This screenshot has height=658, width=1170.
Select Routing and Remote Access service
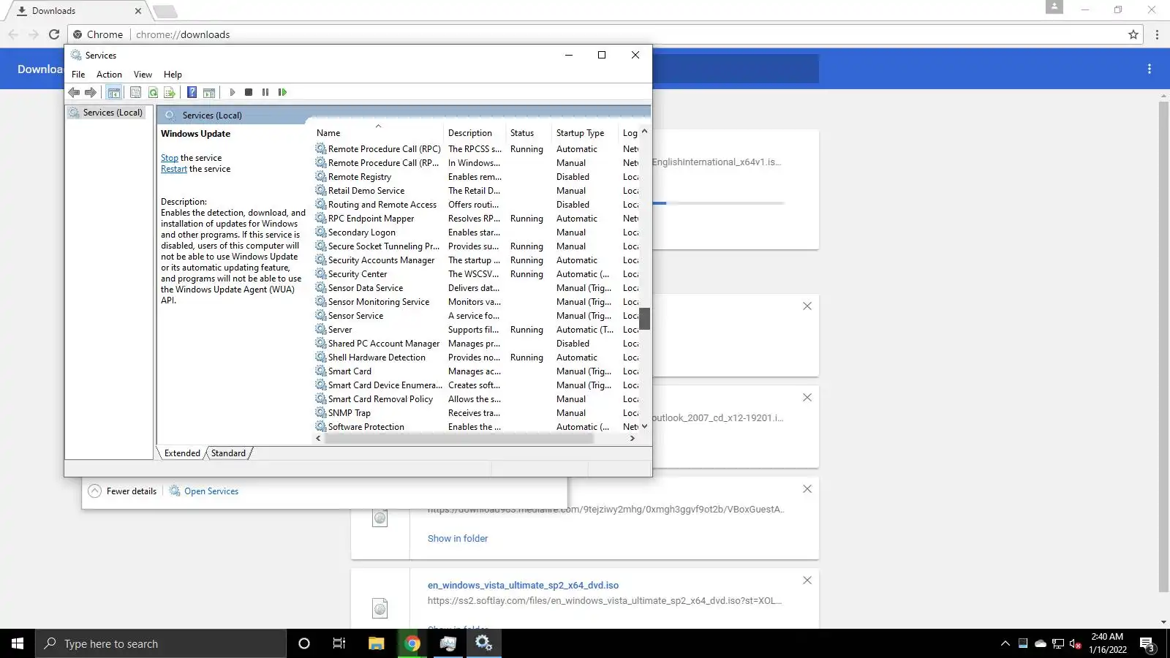[x=477, y=205]
